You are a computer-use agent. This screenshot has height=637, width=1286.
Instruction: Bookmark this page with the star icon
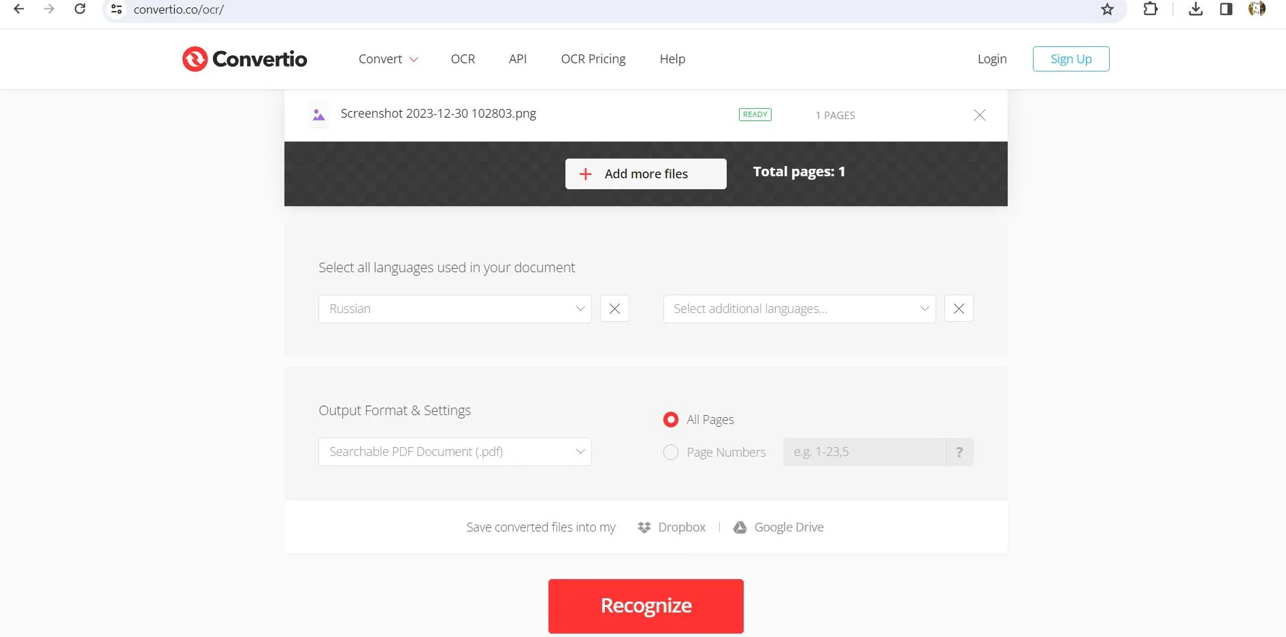click(1107, 10)
